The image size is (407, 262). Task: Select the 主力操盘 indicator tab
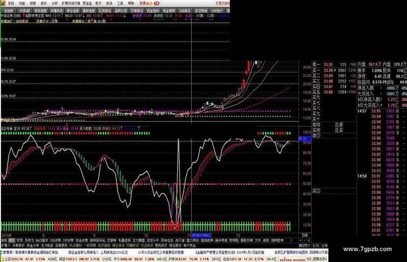138,240
